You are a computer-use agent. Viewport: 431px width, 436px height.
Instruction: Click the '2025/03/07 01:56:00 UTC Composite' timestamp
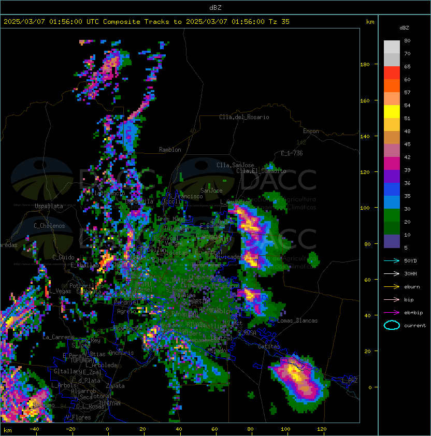[x=72, y=22]
